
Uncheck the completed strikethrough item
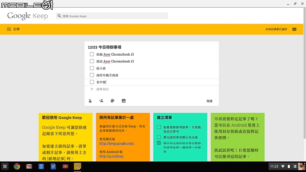[x=159, y=143]
